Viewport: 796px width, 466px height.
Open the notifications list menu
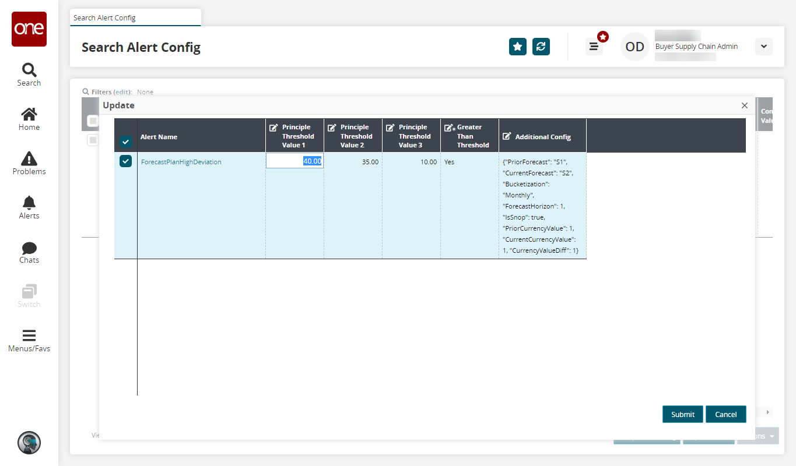click(x=594, y=47)
